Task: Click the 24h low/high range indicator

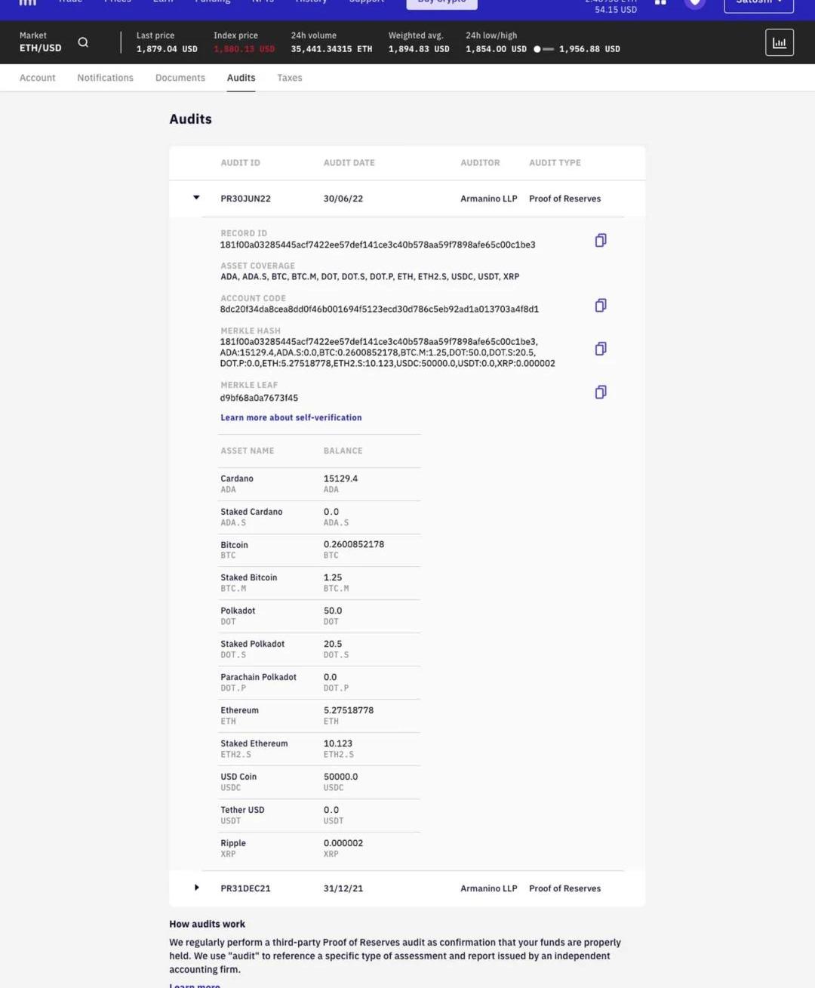Action: tap(543, 49)
